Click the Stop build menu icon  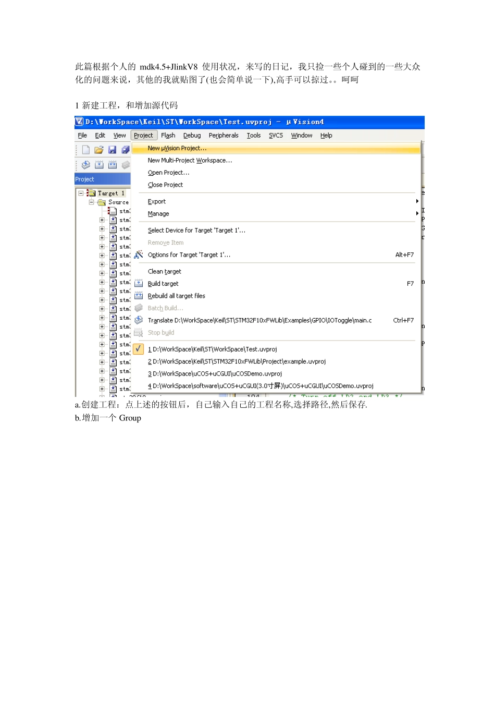tap(139, 332)
